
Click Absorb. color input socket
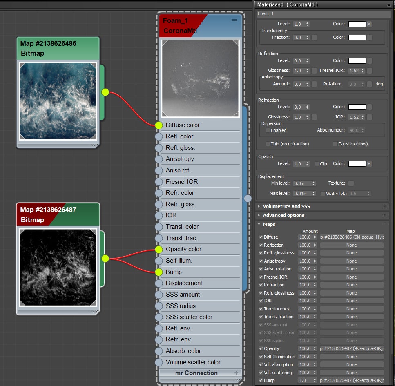(x=159, y=351)
